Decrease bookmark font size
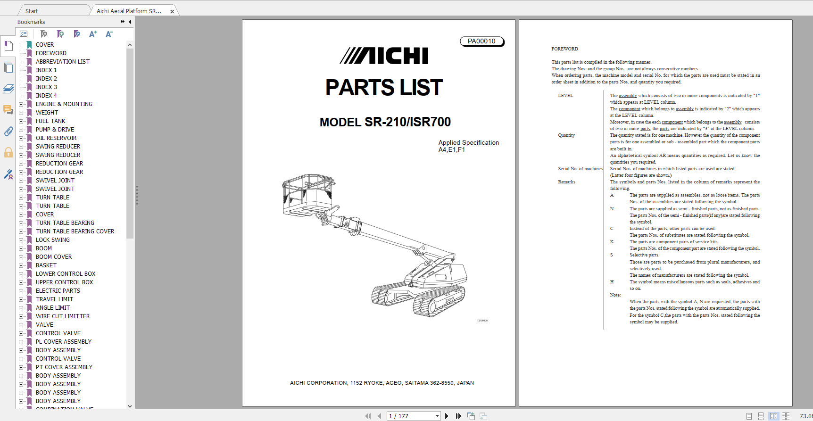813x421 pixels. [109, 34]
